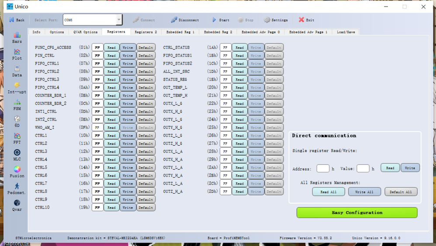
Task: Open Embedded Adv Page 0 tab
Action: [260, 32]
